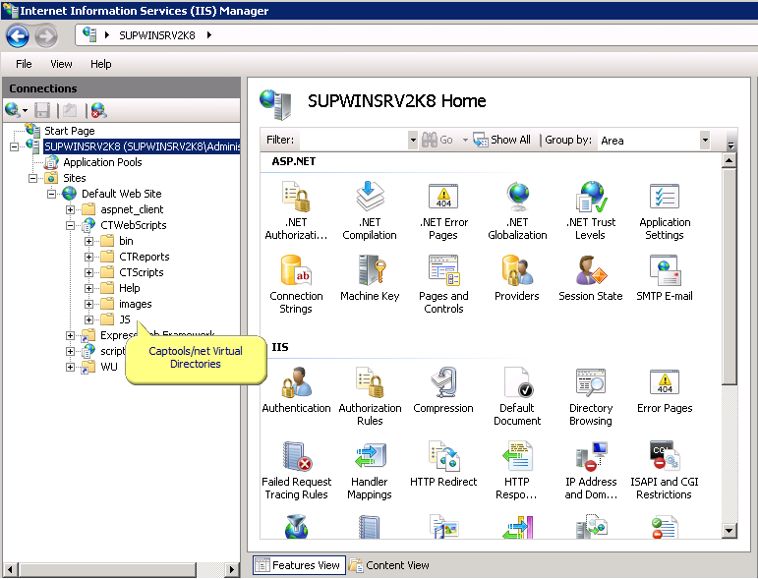The height and width of the screenshot is (579, 758).
Task: Open Pages and Controls feature
Action: click(443, 284)
